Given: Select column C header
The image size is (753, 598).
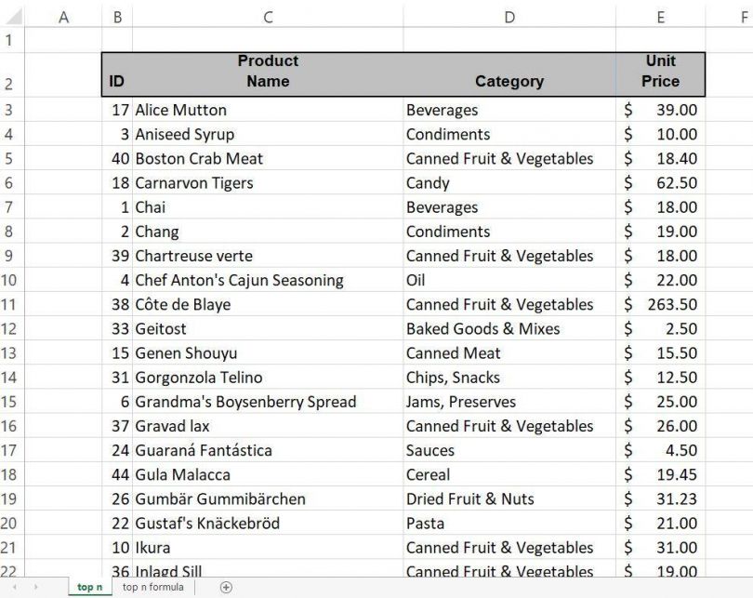Looking at the screenshot, I should [x=268, y=17].
